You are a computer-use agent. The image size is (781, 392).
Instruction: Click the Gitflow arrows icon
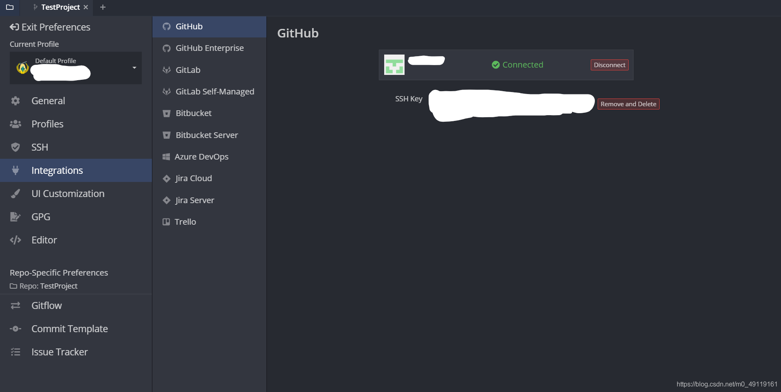coord(15,306)
